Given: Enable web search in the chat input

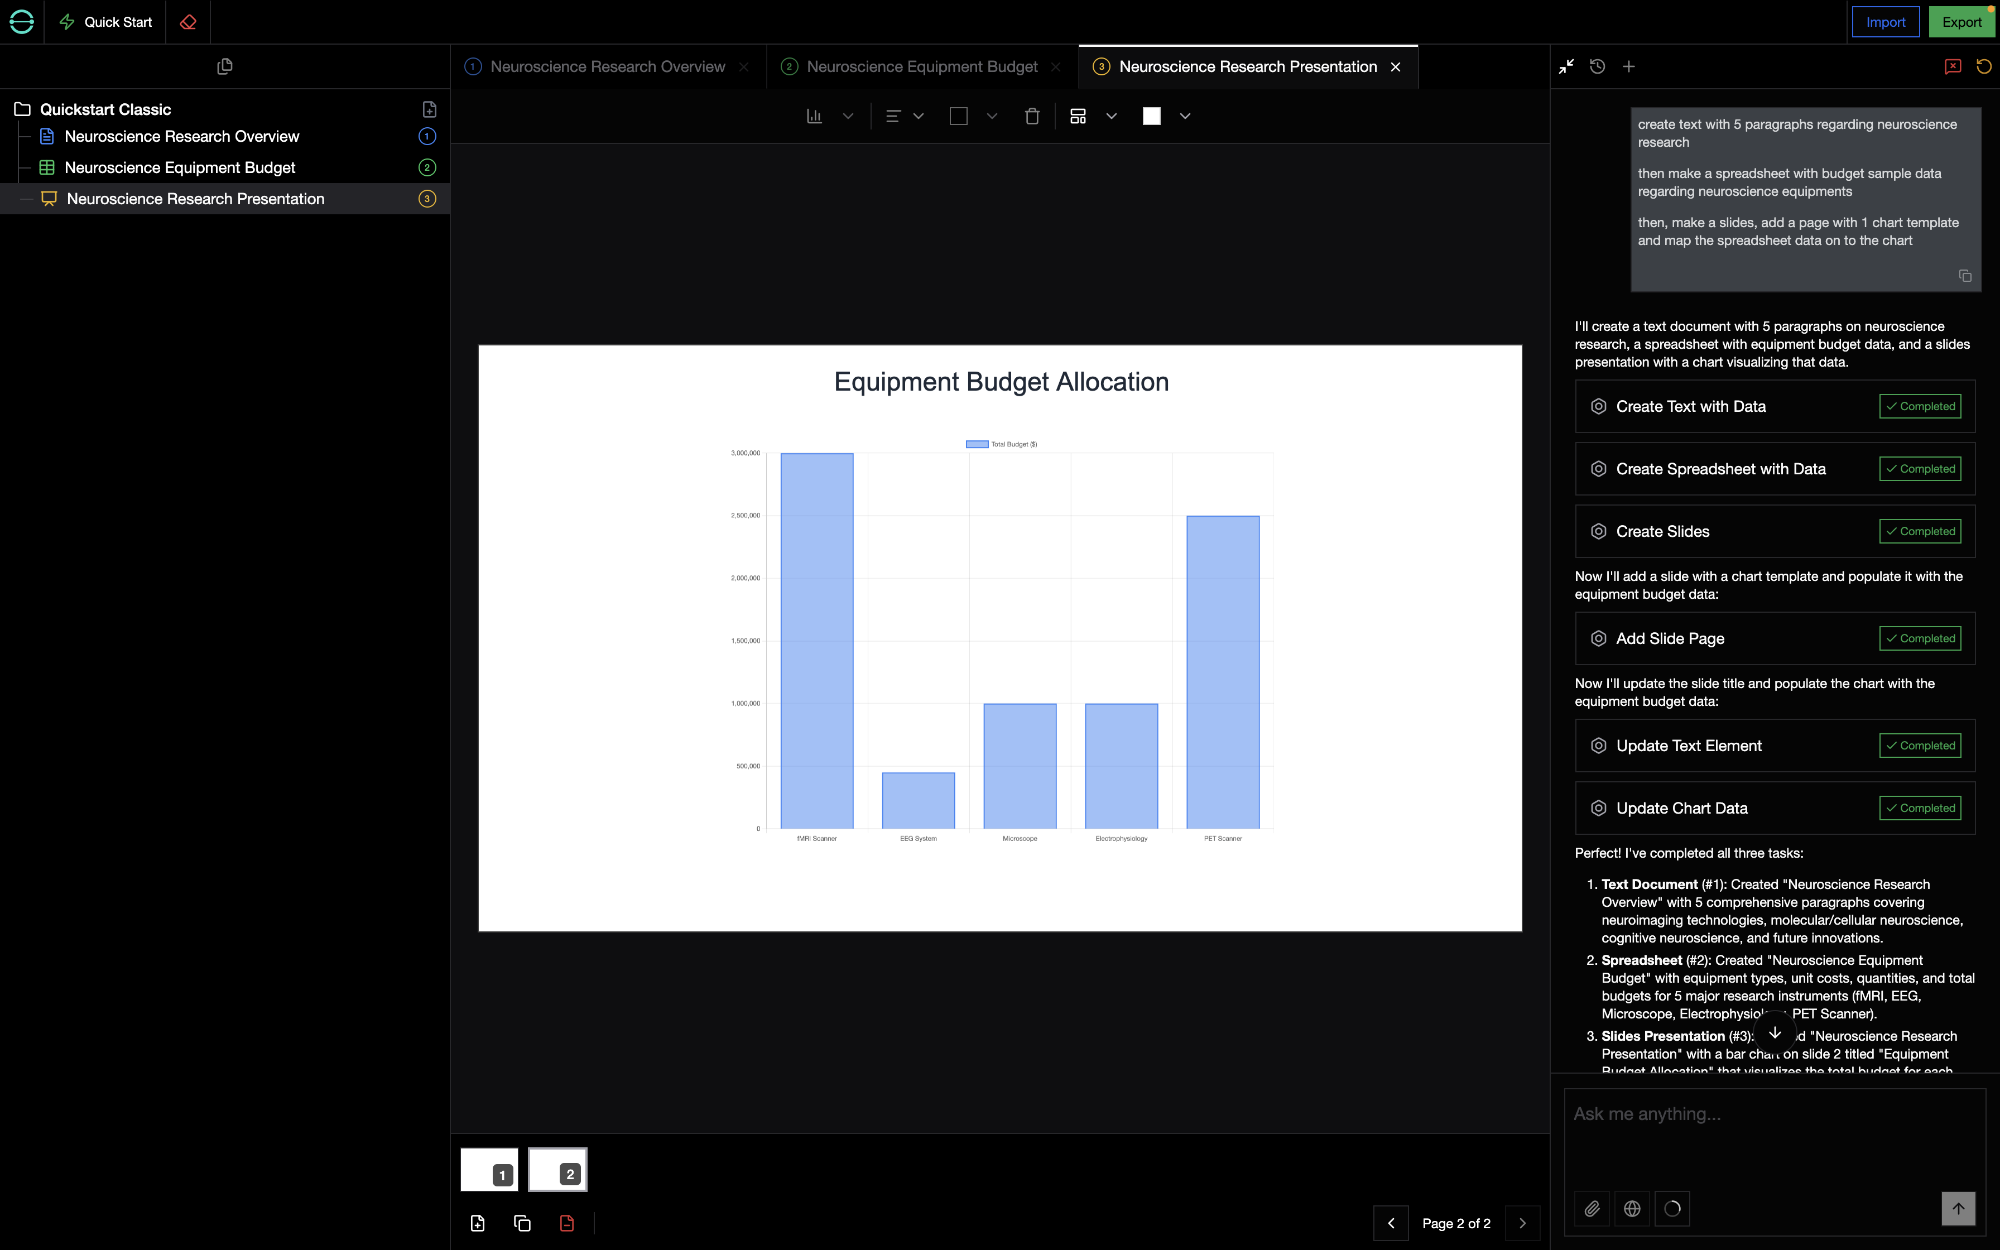Looking at the screenshot, I should [1632, 1208].
